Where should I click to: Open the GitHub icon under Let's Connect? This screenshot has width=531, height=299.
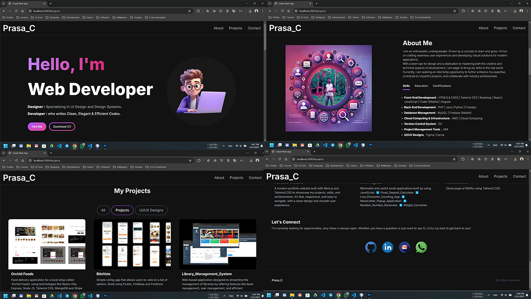371,247
